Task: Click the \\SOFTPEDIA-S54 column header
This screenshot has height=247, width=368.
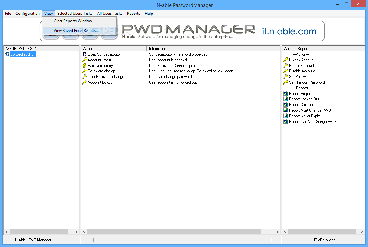Action: pyautogui.click(x=42, y=49)
